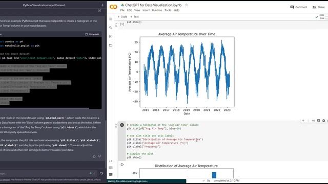Click the cell [1] execution indicator
This screenshot has height=184, width=328.
click(x=122, y=24)
